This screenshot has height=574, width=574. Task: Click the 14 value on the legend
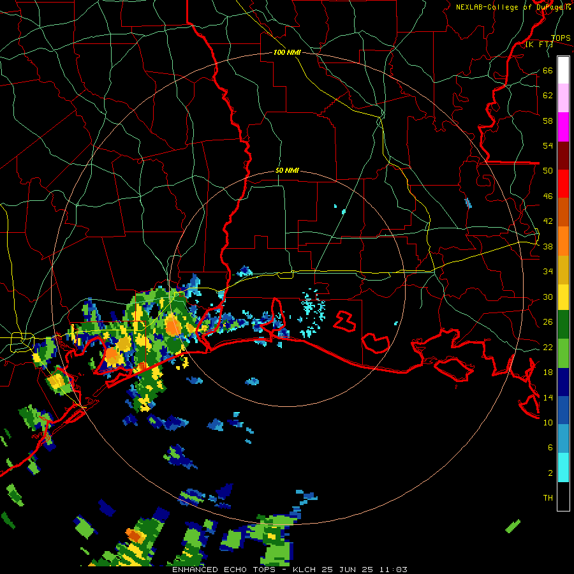tap(548, 397)
